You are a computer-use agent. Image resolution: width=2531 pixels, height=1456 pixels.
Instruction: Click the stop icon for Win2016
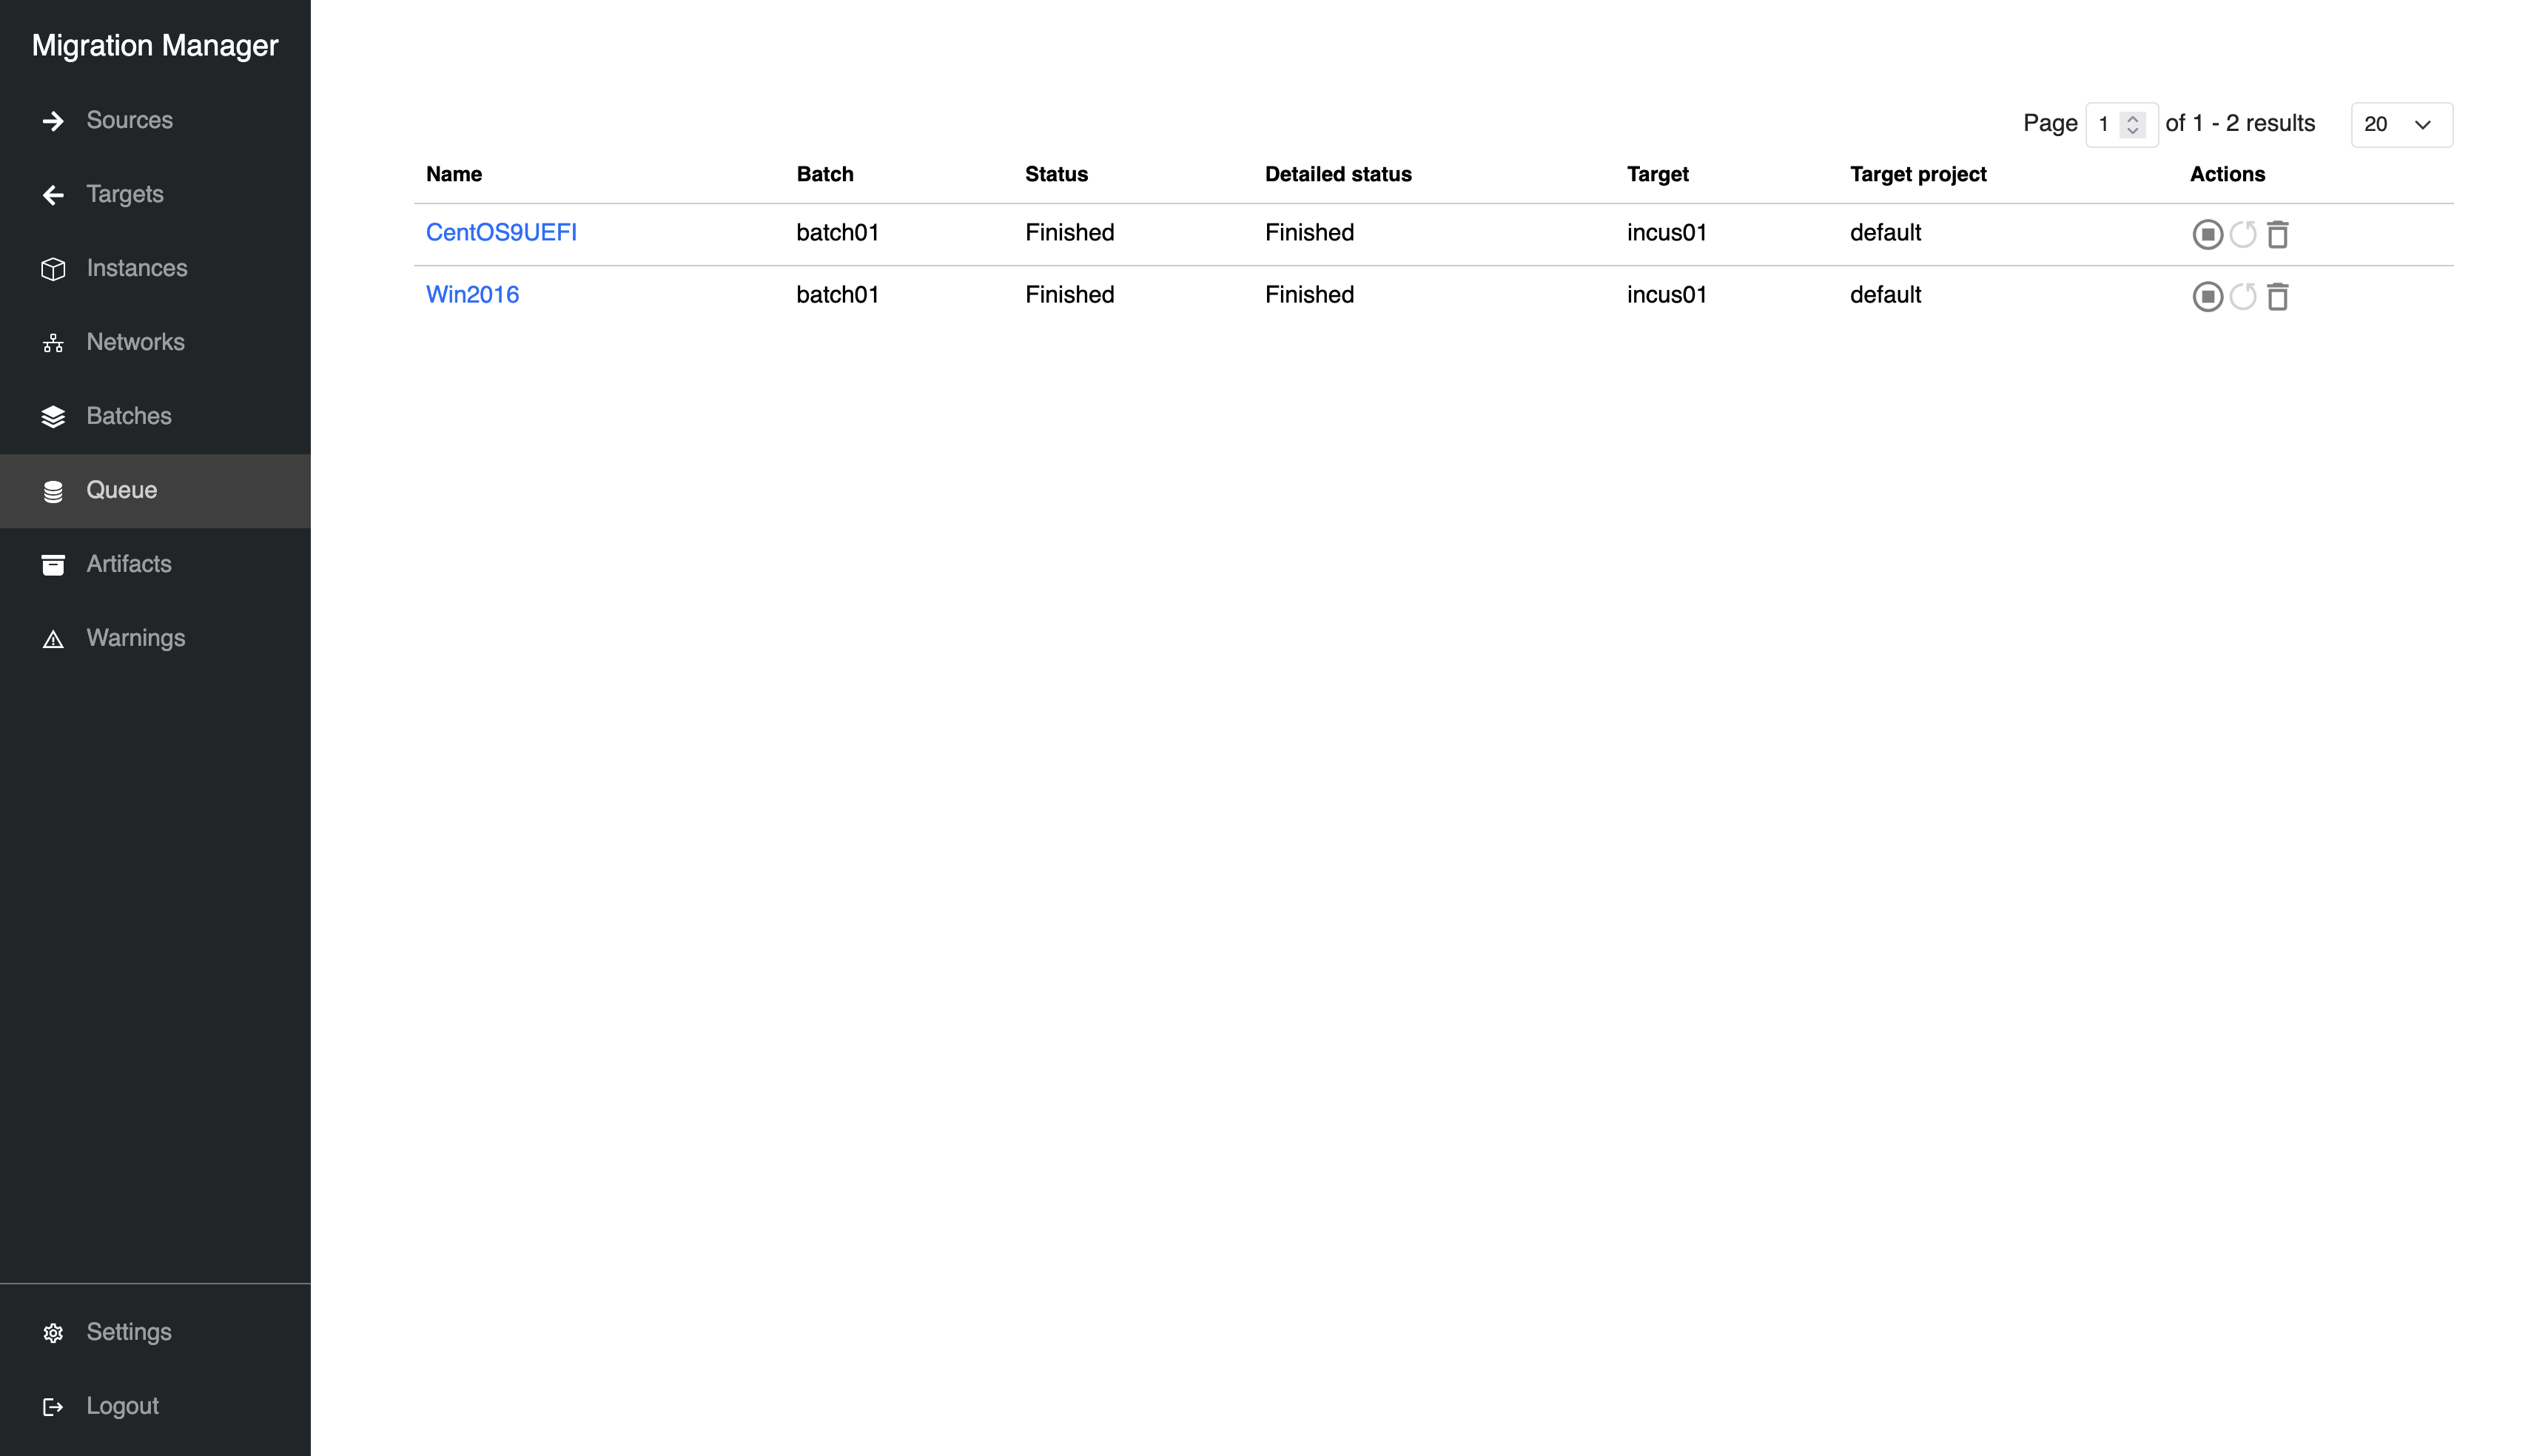pyautogui.click(x=2207, y=296)
